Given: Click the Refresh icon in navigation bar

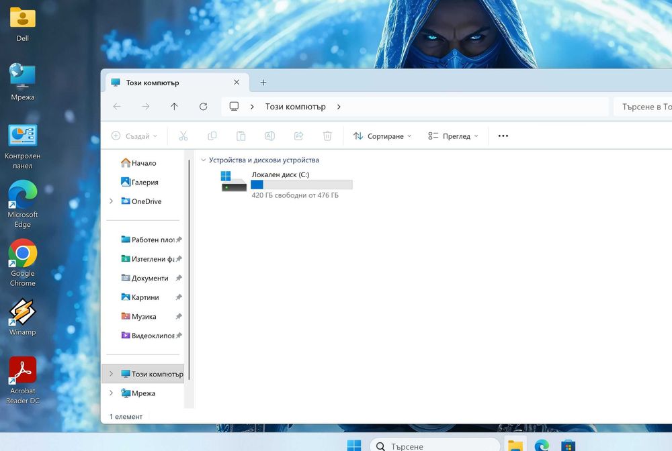Looking at the screenshot, I should (x=203, y=107).
